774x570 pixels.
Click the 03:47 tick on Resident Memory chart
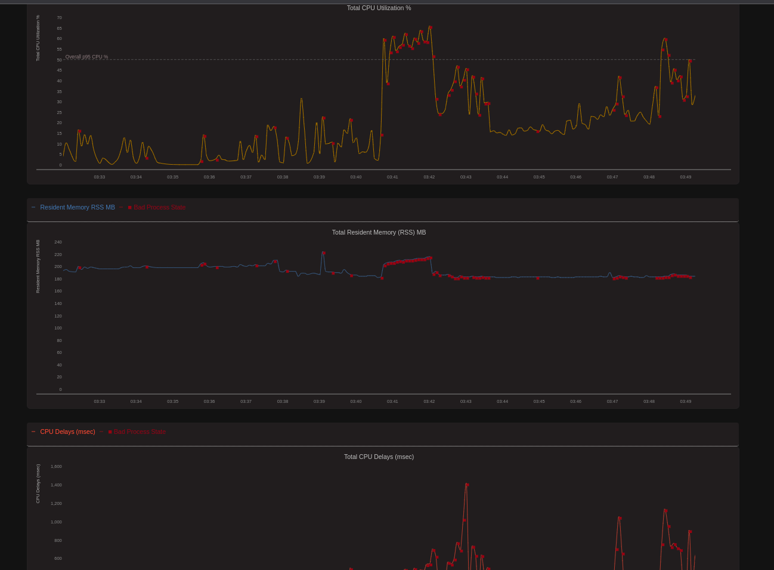coord(612,401)
